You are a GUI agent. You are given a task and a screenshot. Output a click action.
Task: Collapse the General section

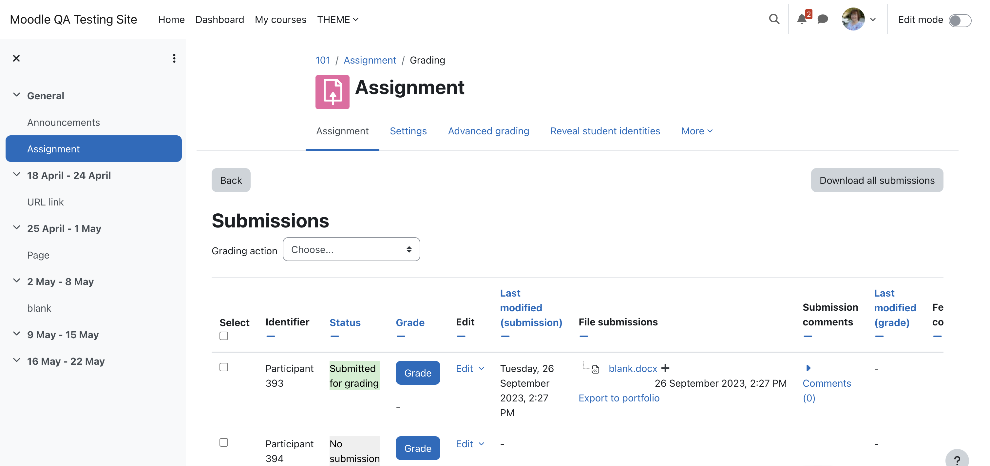pos(16,95)
